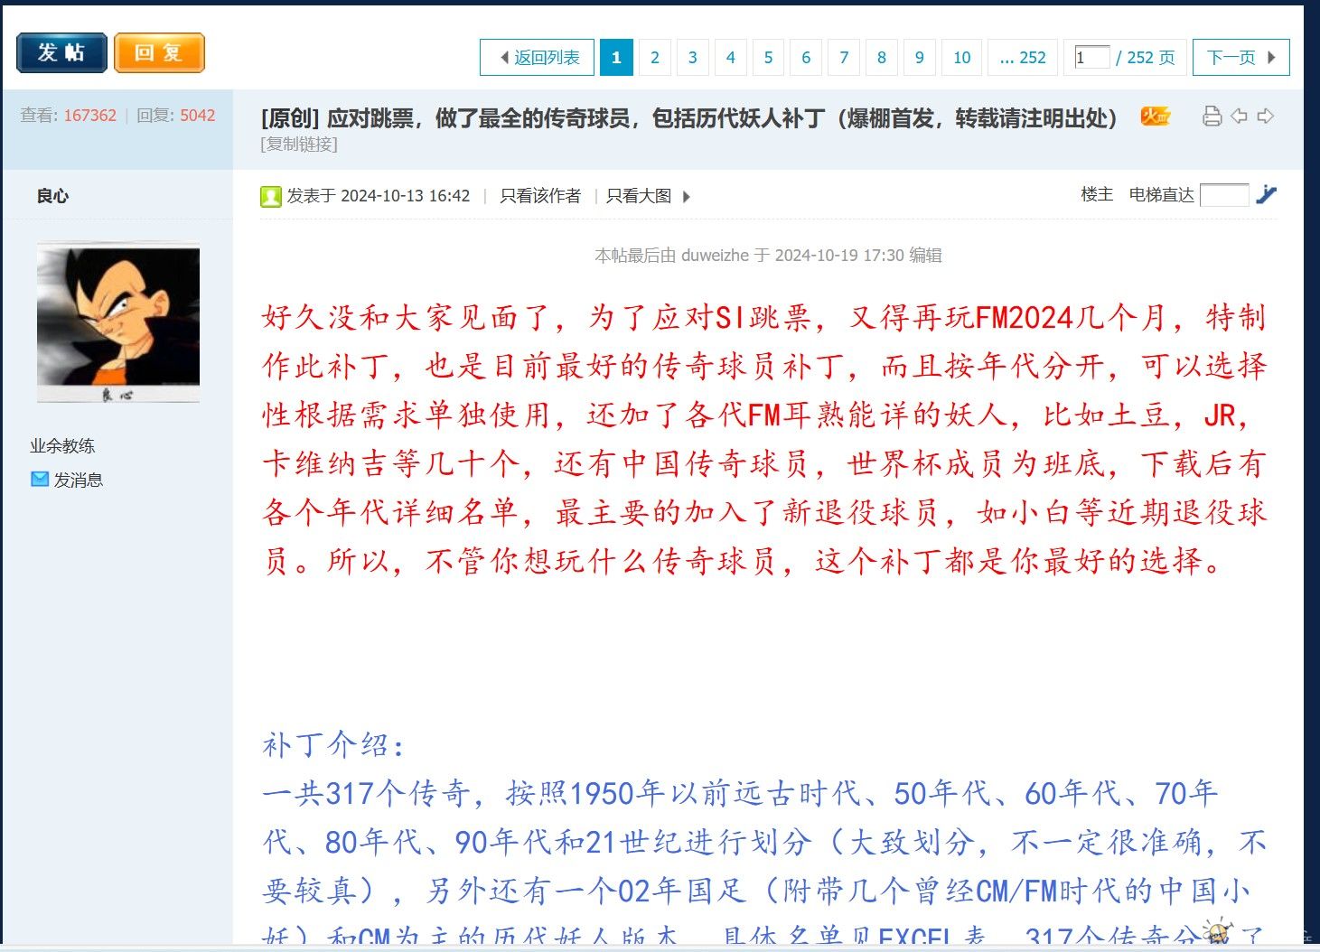Click the envelope send message icon
This screenshot has width=1320, height=952.
coord(40,480)
